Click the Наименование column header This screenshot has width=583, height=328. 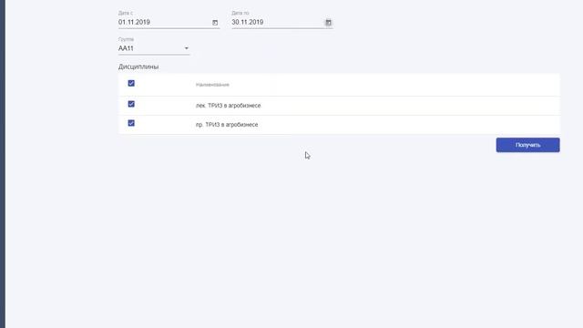click(x=212, y=85)
